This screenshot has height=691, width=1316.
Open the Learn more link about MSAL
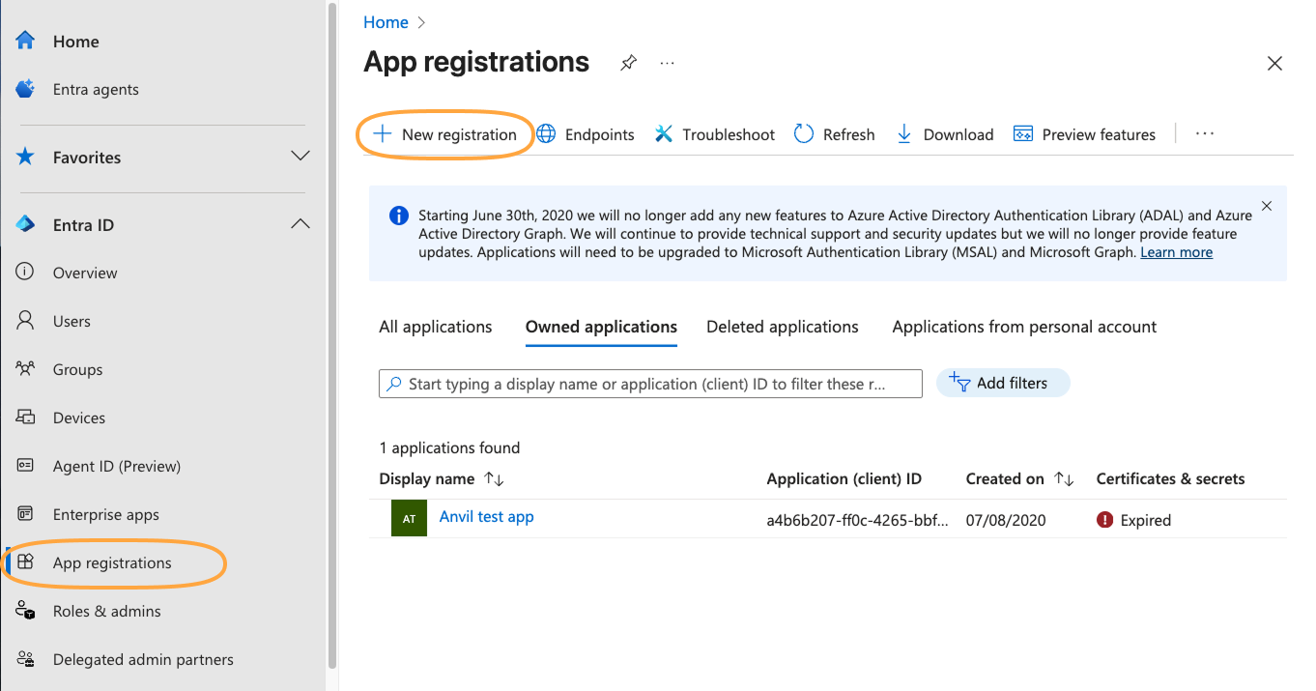[x=1176, y=251]
